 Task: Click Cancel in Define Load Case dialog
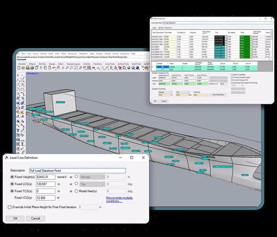coord(164,101)
